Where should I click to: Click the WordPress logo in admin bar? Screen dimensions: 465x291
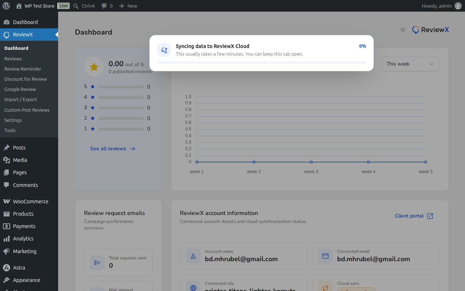point(6,6)
